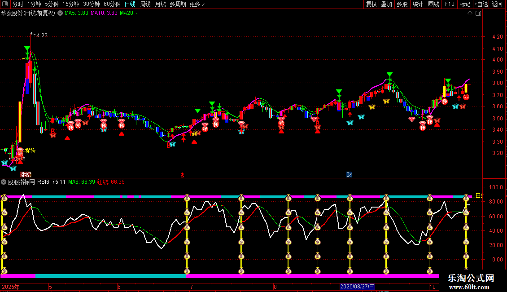507x292 pixels.
Task: Click the MA5: 3.83 indicator label
Action: point(76,13)
